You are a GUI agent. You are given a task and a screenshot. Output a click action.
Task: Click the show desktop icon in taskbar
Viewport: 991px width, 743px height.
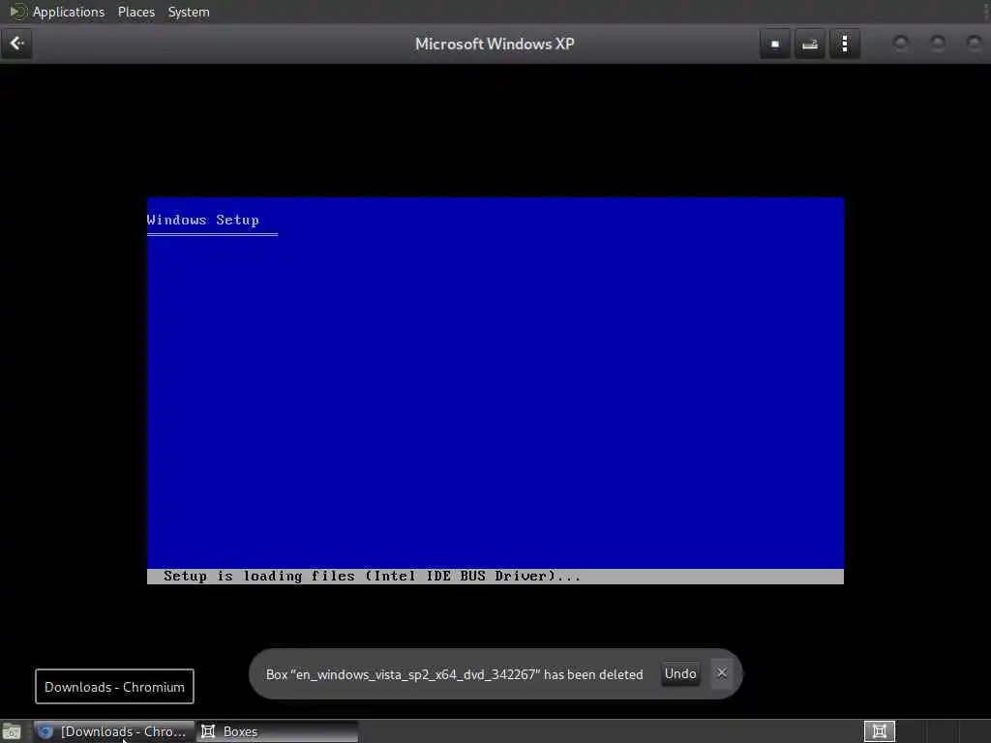coord(12,731)
